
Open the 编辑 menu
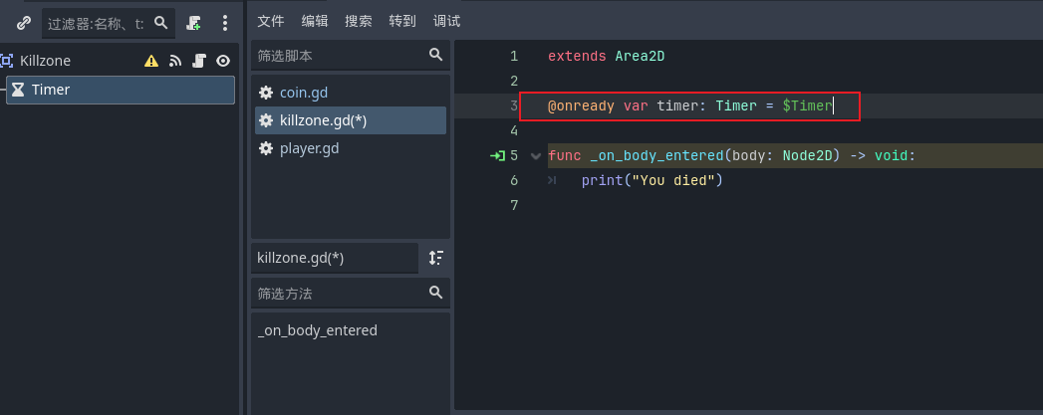click(315, 20)
